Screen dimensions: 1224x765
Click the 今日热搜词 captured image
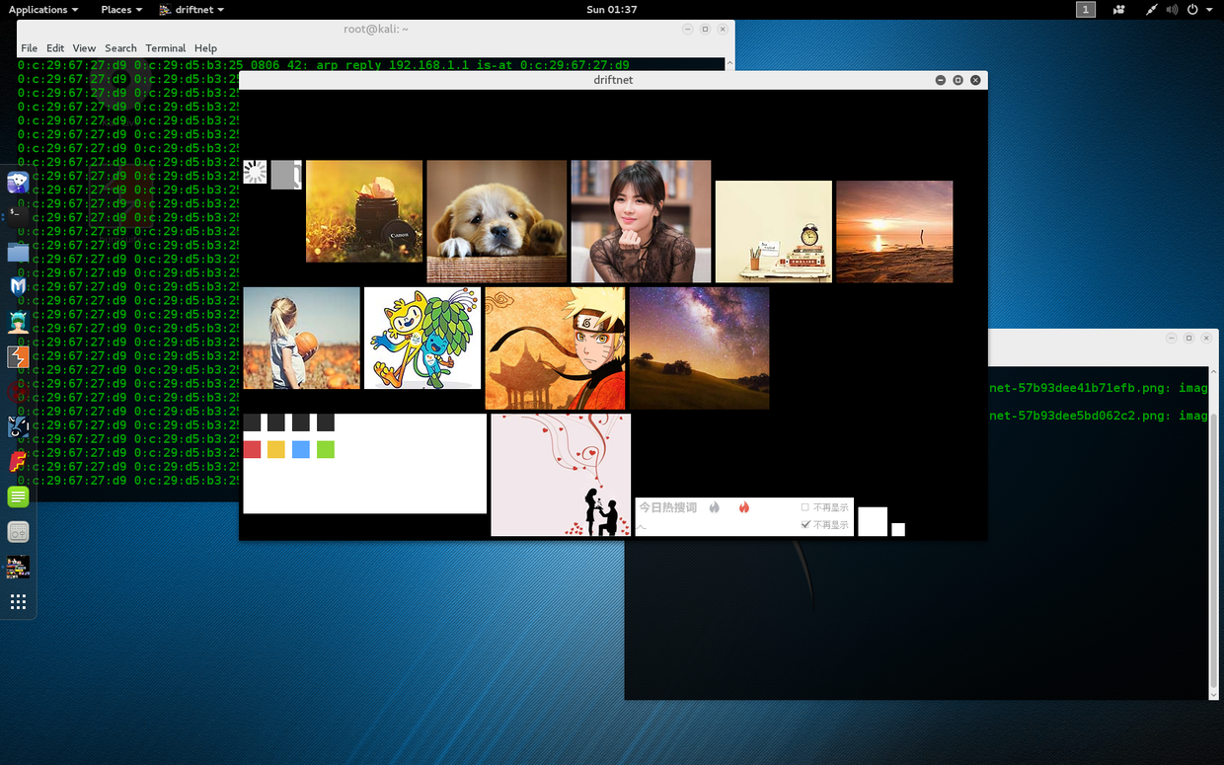744,516
